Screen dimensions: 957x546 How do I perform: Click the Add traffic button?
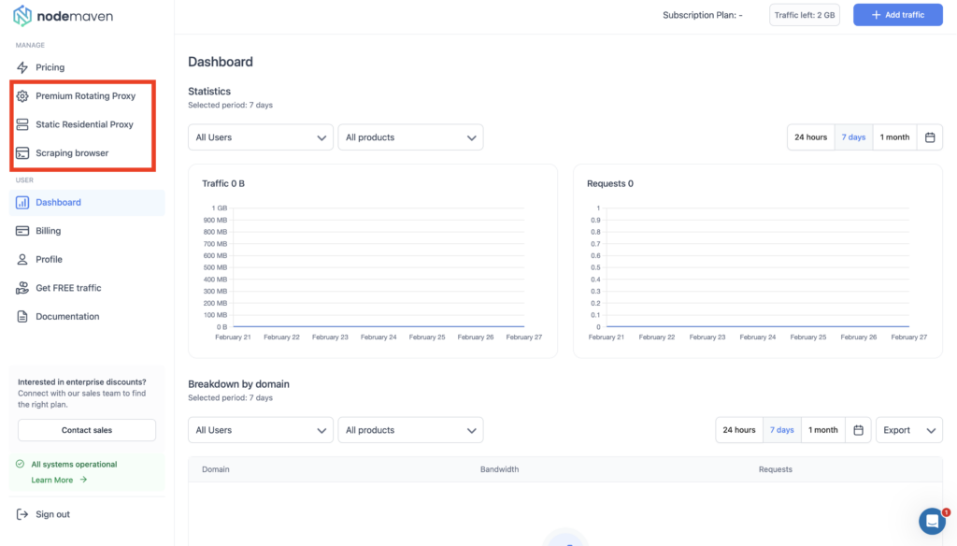[x=898, y=15]
